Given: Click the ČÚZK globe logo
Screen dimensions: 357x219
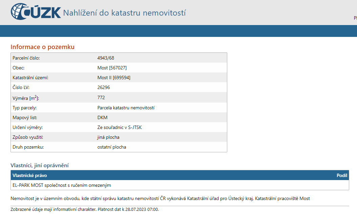Looking at the screenshot, I should coord(20,12).
